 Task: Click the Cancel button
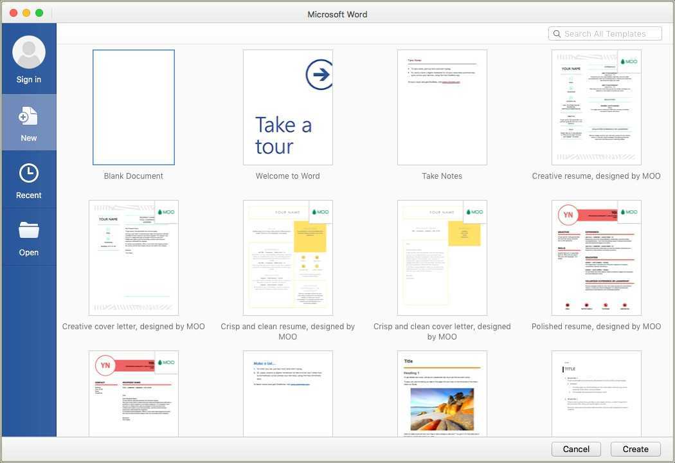click(576, 449)
